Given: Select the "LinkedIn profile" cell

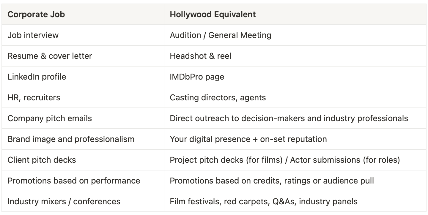Looking at the screenshot, I should tap(37, 77).
